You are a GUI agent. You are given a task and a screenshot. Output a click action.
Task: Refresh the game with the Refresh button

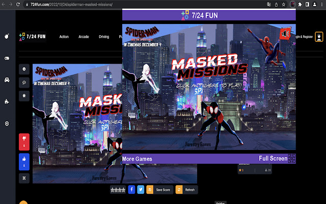[186, 190]
